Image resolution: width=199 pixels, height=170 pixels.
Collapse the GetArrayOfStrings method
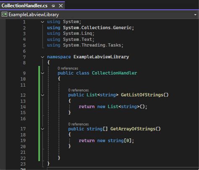pos(42,129)
